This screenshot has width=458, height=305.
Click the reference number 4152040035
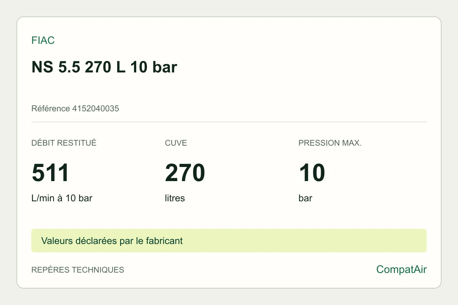click(95, 109)
